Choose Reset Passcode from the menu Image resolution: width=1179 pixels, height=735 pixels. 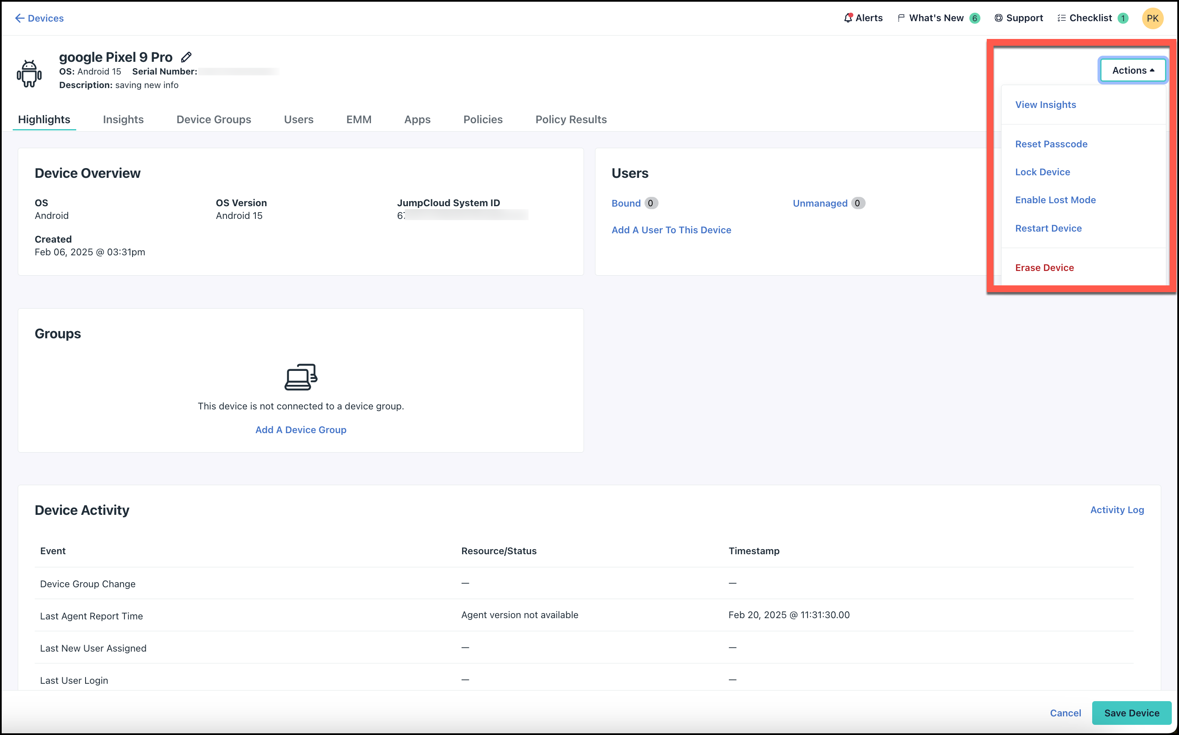[1051, 144]
